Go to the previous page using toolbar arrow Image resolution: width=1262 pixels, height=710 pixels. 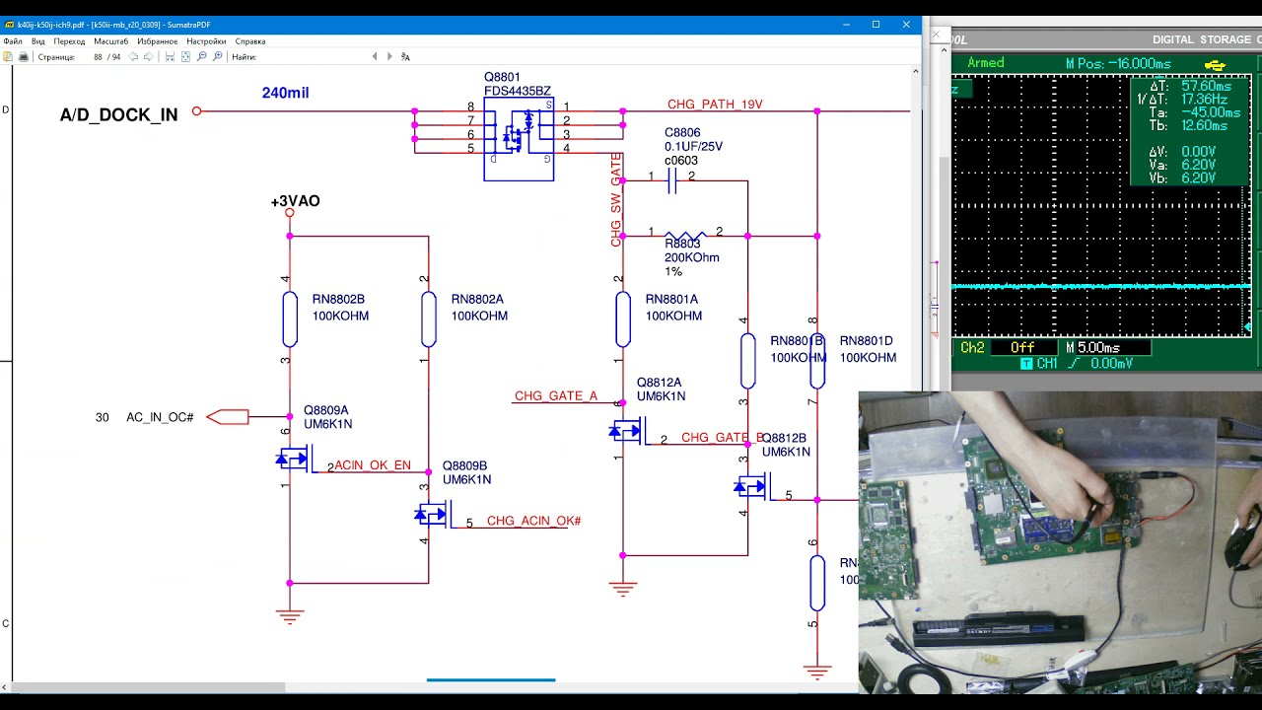click(134, 57)
